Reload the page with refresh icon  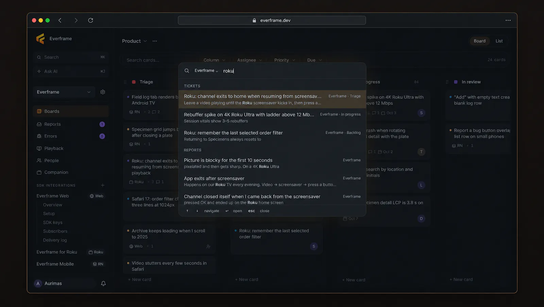(x=90, y=20)
